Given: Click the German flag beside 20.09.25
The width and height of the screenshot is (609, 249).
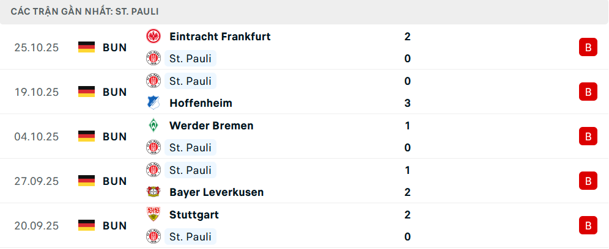Looking at the screenshot, I should point(86,225).
